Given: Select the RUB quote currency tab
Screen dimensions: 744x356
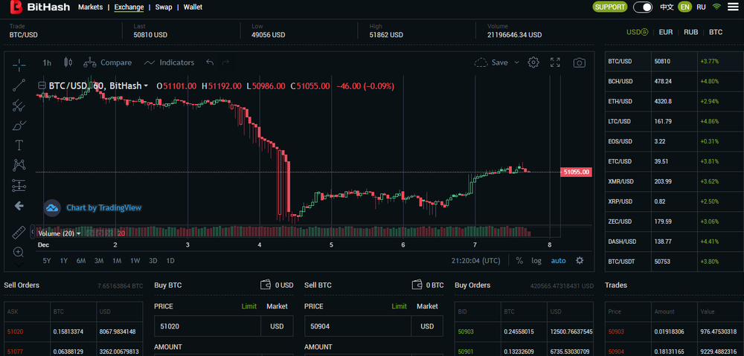Looking at the screenshot, I should (691, 32).
